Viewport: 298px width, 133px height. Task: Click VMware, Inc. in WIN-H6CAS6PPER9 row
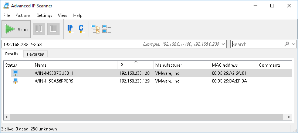(x=167, y=81)
